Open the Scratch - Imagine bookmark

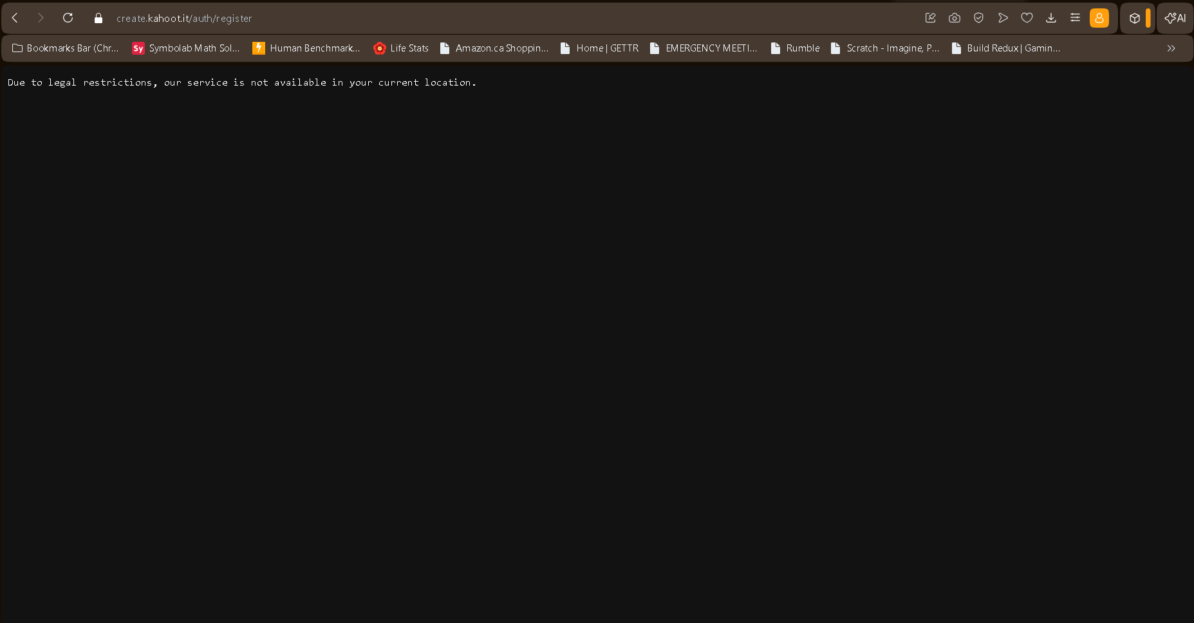coord(885,48)
